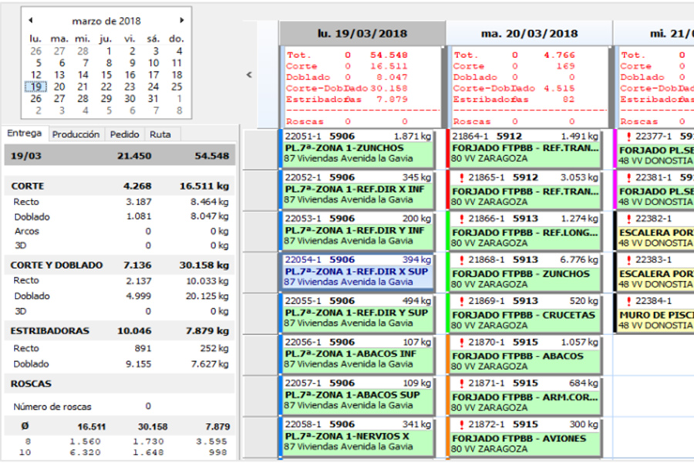This screenshot has width=694, height=463.
Task: Click the CORTE summary row
Action: tap(120, 186)
